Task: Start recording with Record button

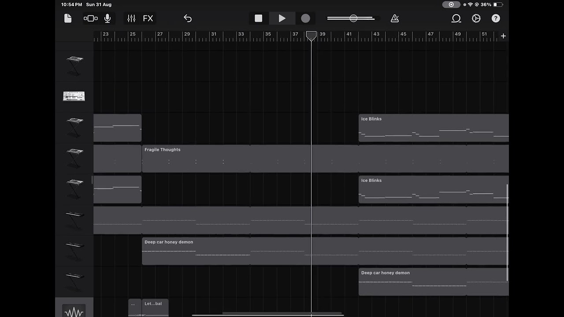Action: [305, 18]
